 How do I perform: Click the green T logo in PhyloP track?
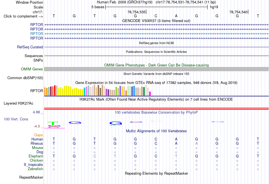53,123
